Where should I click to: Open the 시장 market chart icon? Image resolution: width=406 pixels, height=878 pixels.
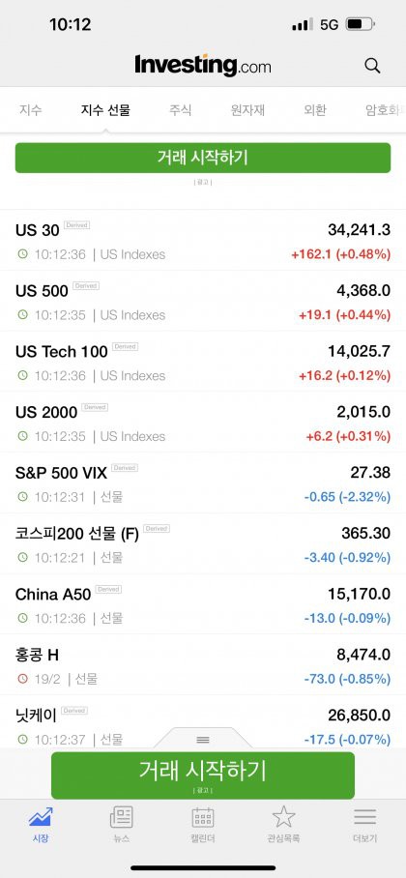pyautogui.click(x=41, y=817)
